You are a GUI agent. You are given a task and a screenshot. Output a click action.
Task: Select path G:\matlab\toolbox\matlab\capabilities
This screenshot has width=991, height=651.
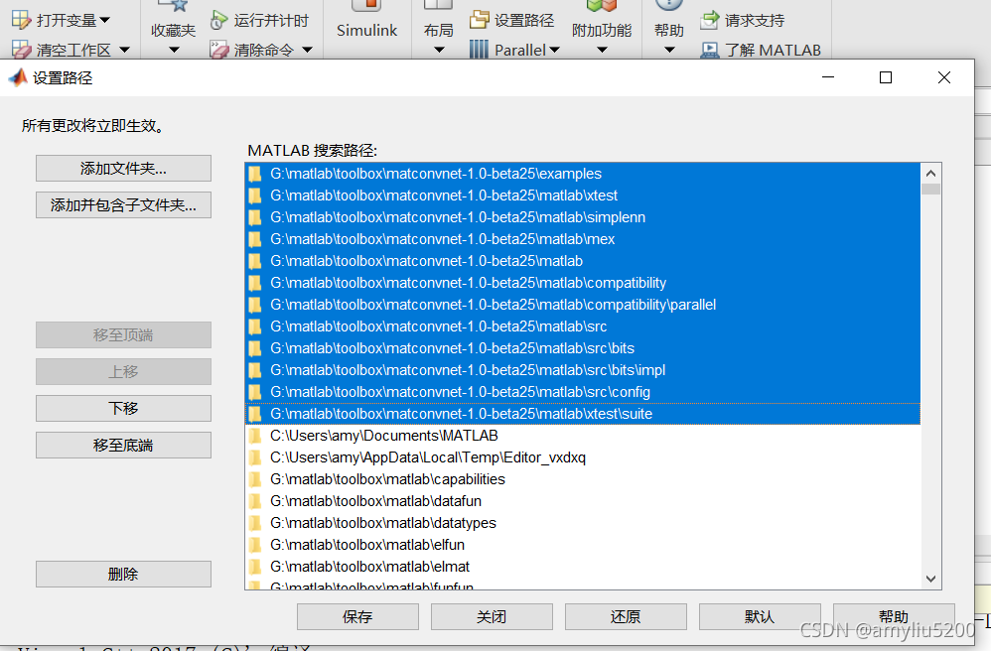click(x=583, y=479)
